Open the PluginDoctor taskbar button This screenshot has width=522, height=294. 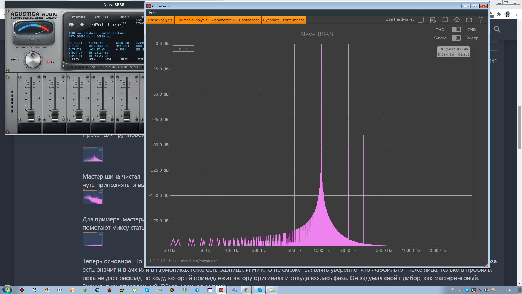pos(221,290)
